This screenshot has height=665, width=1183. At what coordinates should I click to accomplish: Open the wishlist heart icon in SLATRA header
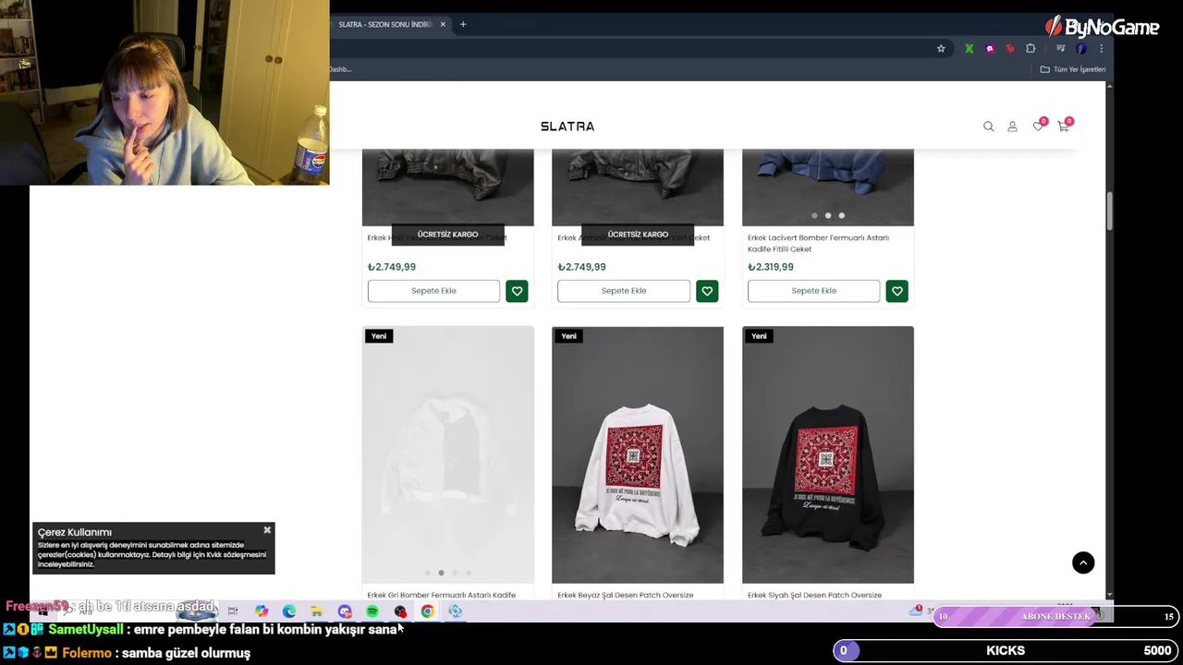[x=1038, y=126]
